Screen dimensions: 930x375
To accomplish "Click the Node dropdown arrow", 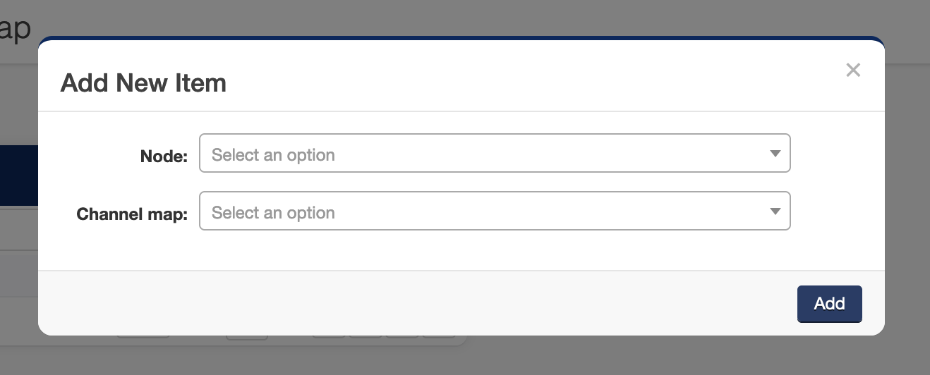I will point(775,154).
